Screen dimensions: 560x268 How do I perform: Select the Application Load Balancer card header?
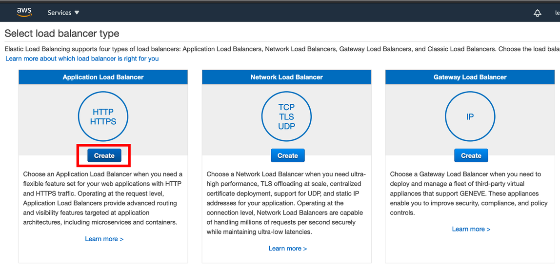tap(103, 77)
